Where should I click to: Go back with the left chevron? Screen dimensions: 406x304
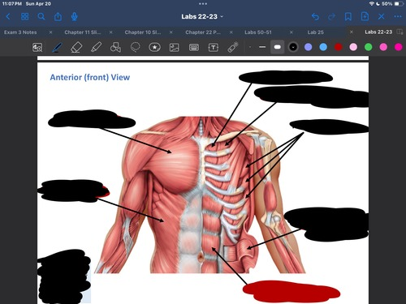(x=8, y=17)
